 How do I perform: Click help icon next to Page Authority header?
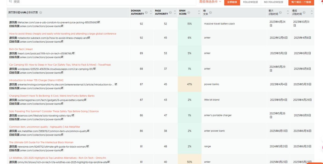(x=170, y=12)
